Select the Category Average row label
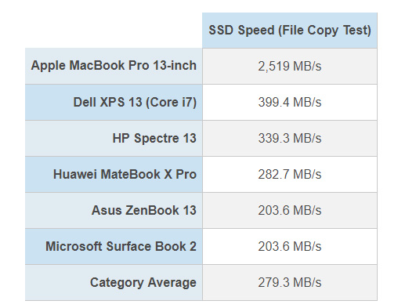 pyautogui.click(x=114, y=283)
